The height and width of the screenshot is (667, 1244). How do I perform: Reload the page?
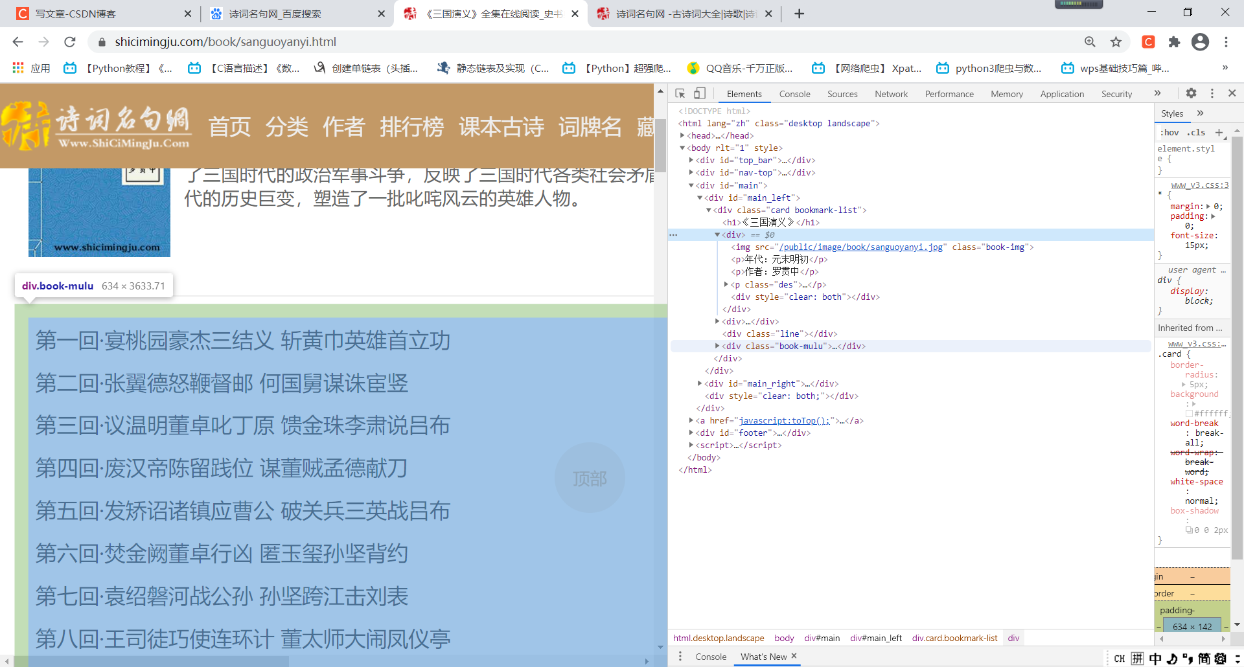pyautogui.click(x=70, y=41)
